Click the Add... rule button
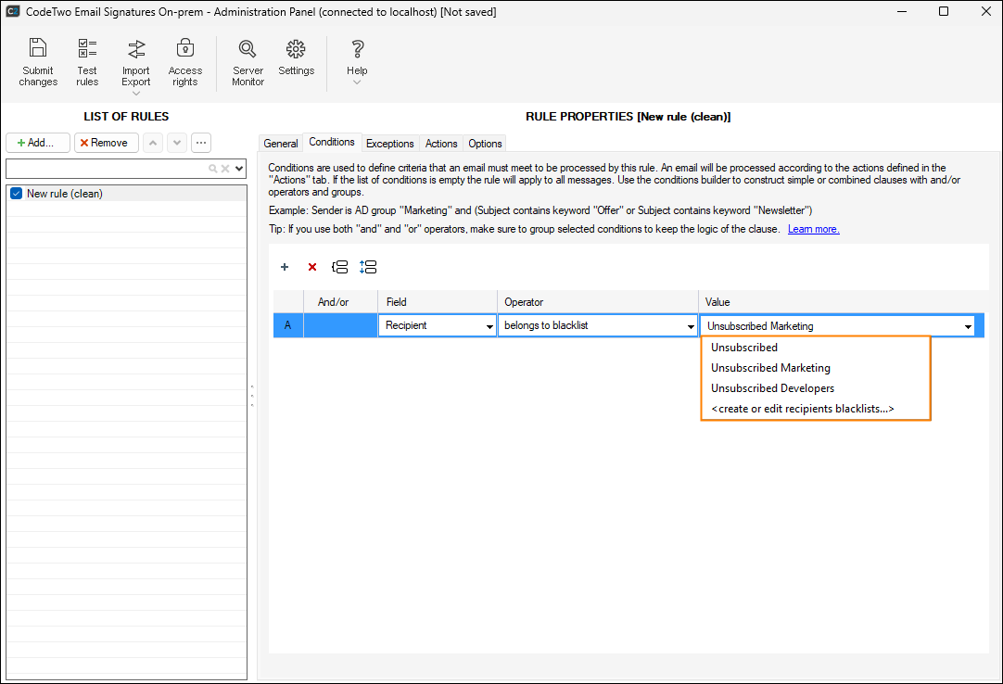 point(38,143)
